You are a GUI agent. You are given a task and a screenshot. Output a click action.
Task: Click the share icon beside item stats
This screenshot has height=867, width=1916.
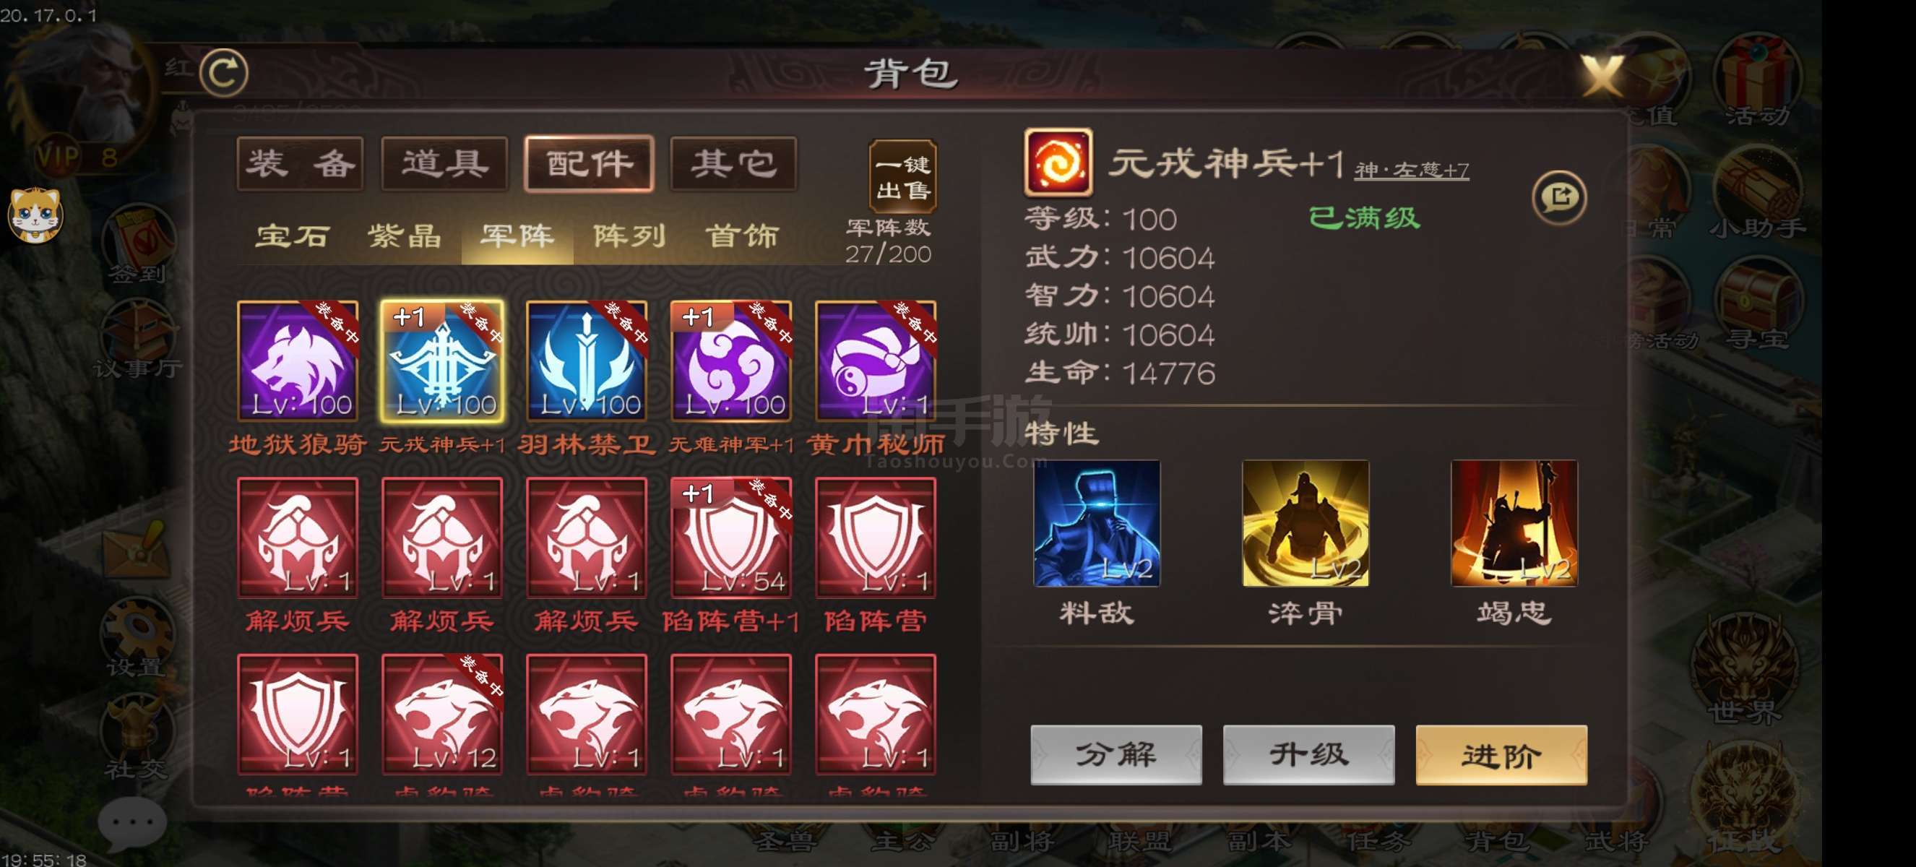point(1559,198)
